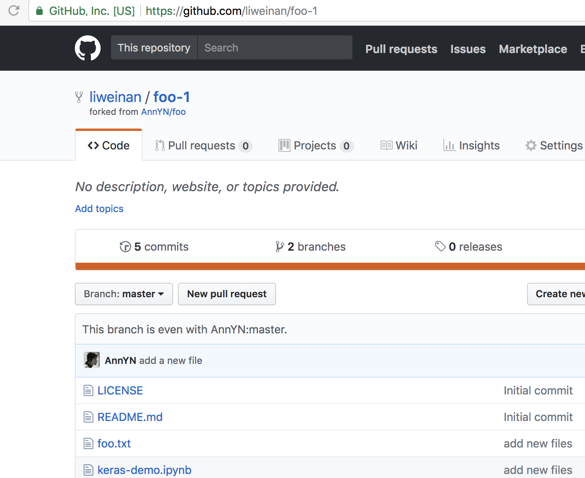Image resolution: width=585 pixels, height=478 pixels.
Task: Open the README.md file
Action: (x=130, y=417)
